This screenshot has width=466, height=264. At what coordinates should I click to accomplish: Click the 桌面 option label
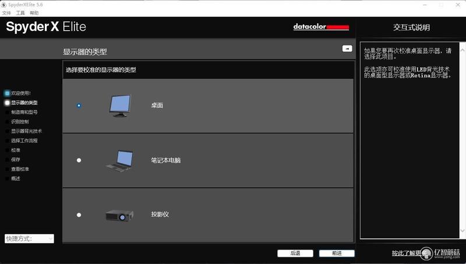(x=157, y=105)
